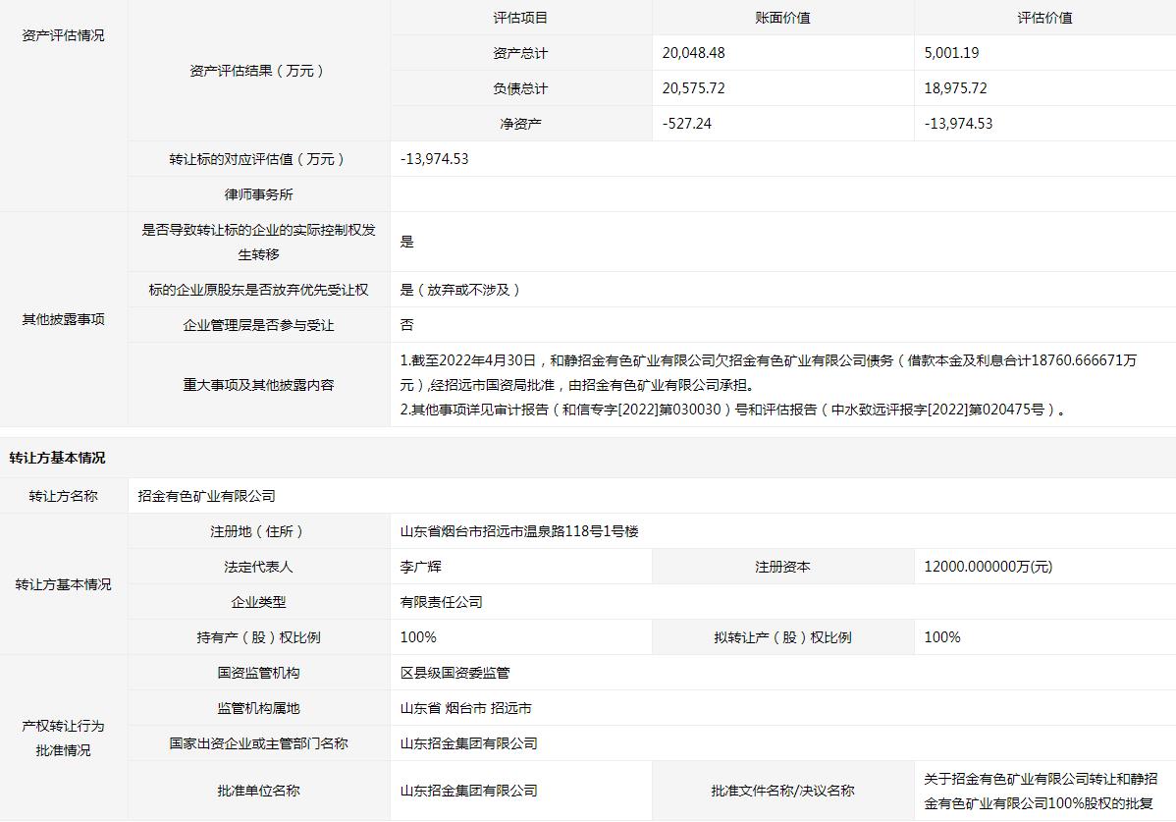Click the 其他披露事项 section label
1176x822 pixels.
coord(63,319)
